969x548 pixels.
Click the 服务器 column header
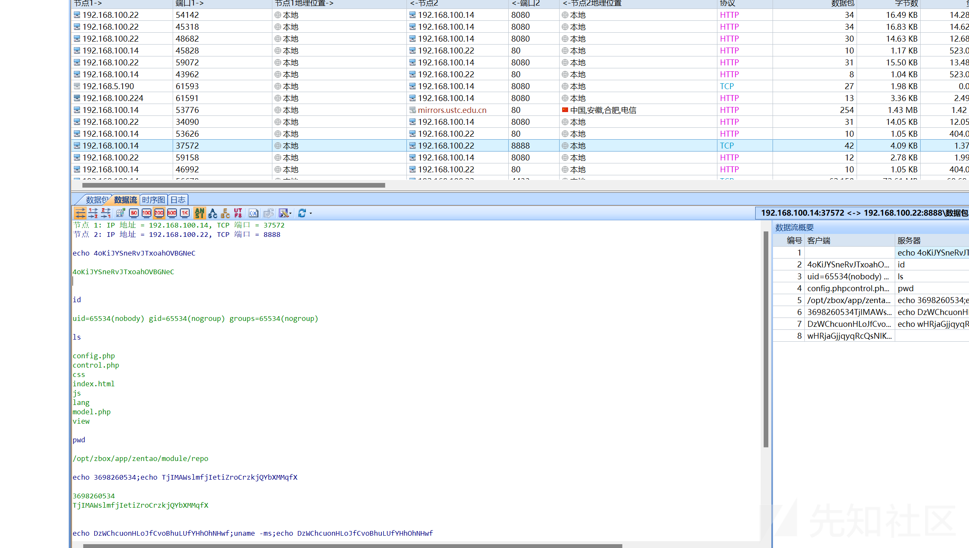(x=932, y=241)
